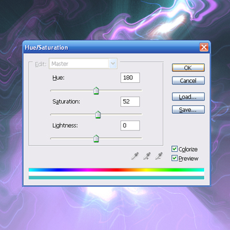
Task: Click the Saturation: label
Action: tap(66, 102)
